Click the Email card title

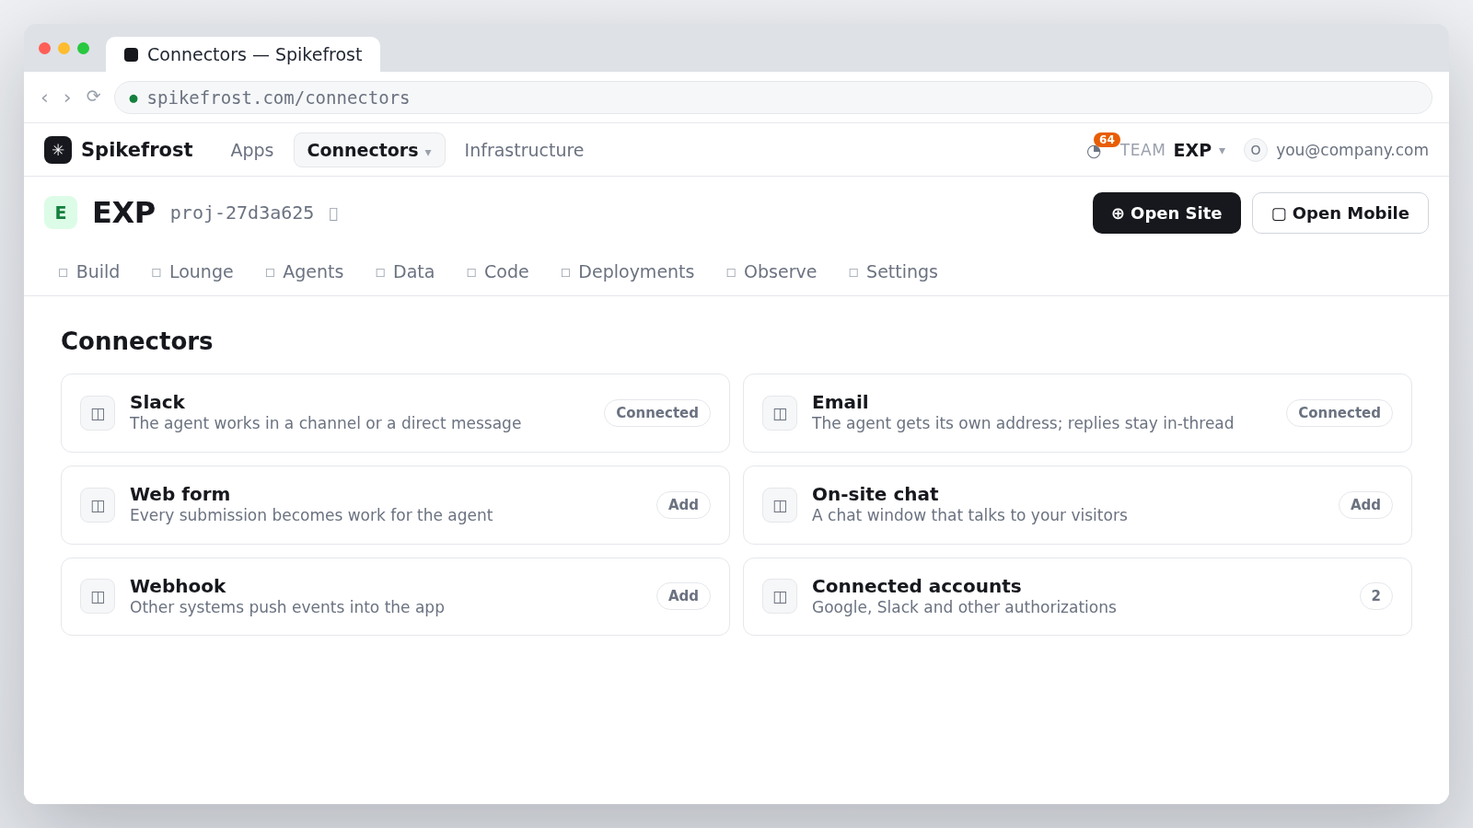(841, 402)
